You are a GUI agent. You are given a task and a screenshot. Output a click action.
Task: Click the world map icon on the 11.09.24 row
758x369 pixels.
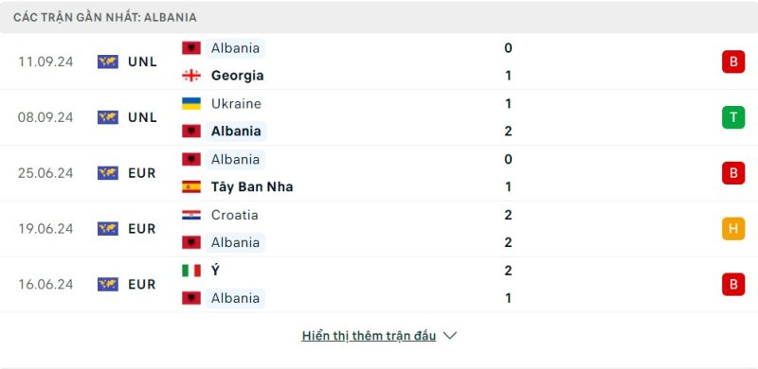pos(108,61)
